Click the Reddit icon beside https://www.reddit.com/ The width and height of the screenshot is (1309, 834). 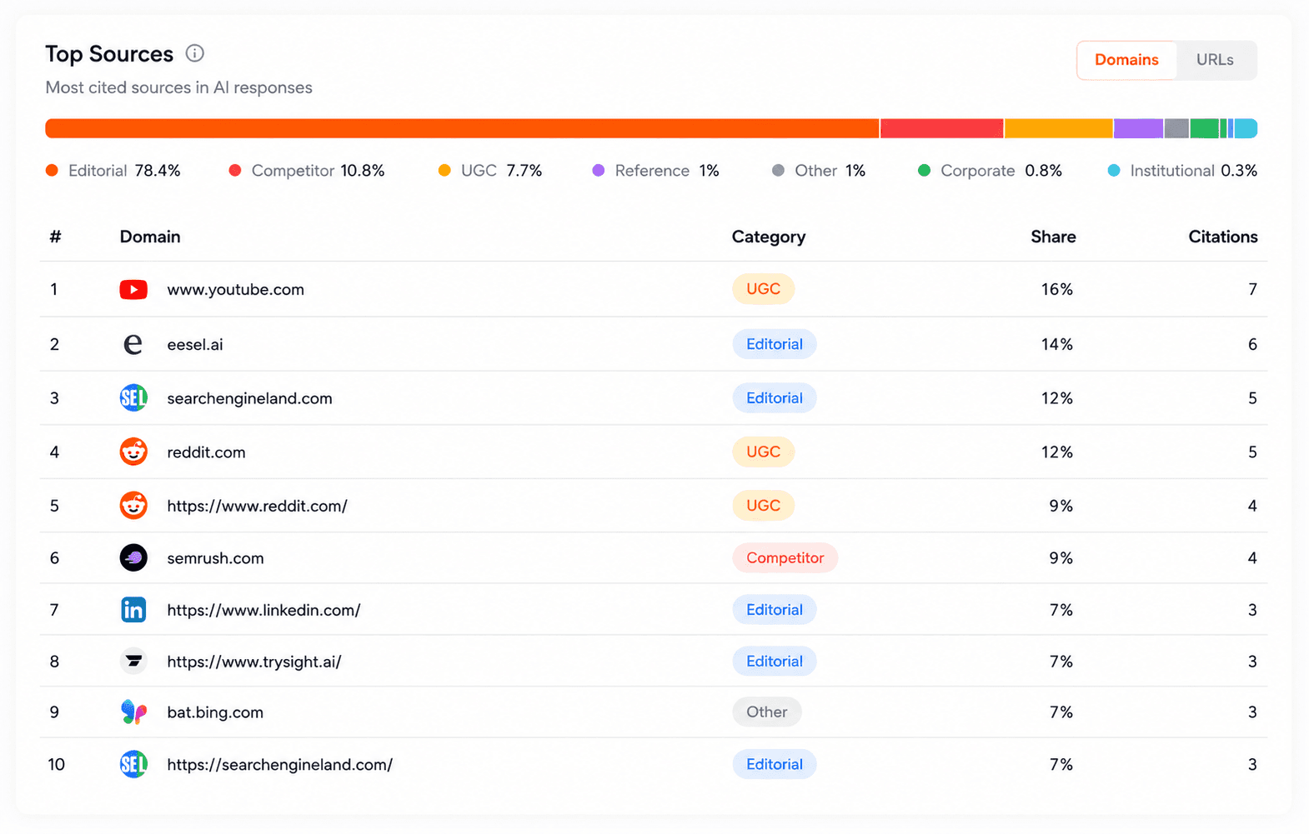click(133, 506)
